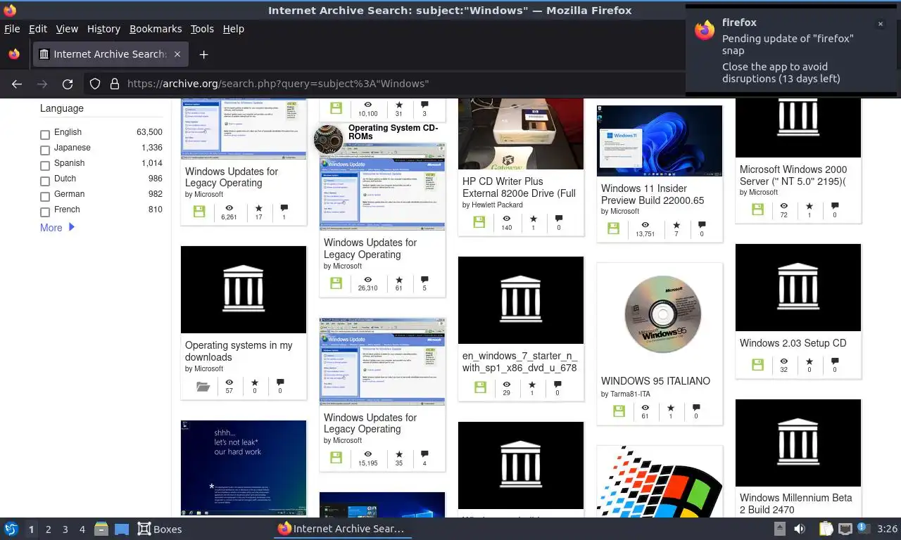Click the comment icon under en_windows_7_starter_n
The image size is (901, 540).
pyautogui.click(x=557, y=385)
